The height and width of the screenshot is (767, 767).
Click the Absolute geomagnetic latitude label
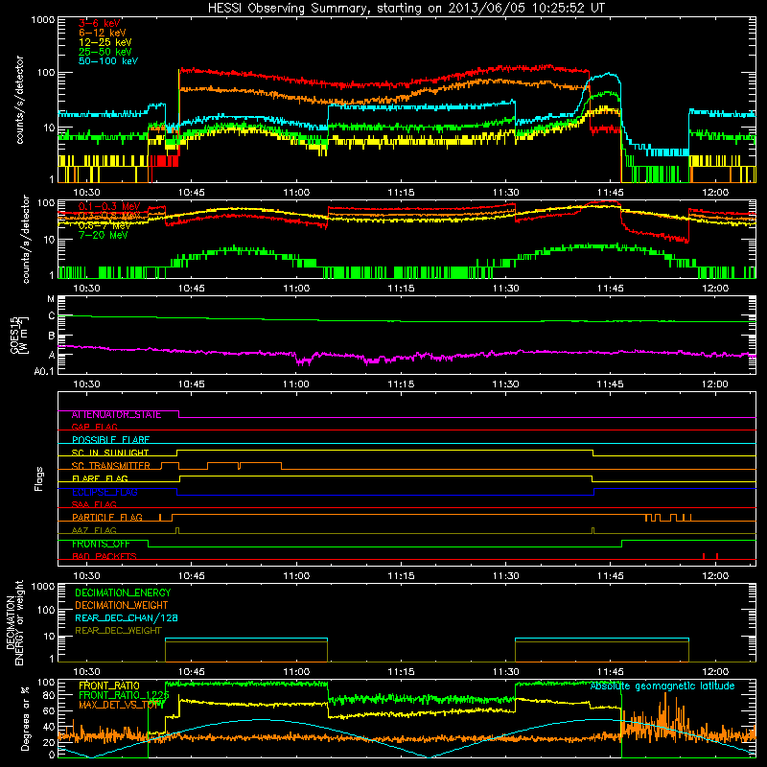click(x=662, y=686)
